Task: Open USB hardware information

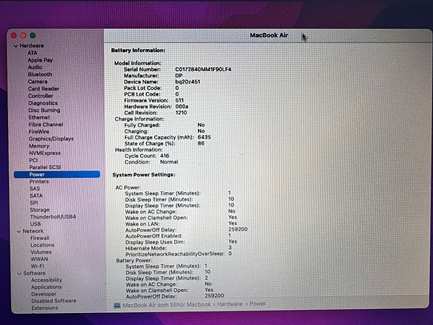Action: 35,224
